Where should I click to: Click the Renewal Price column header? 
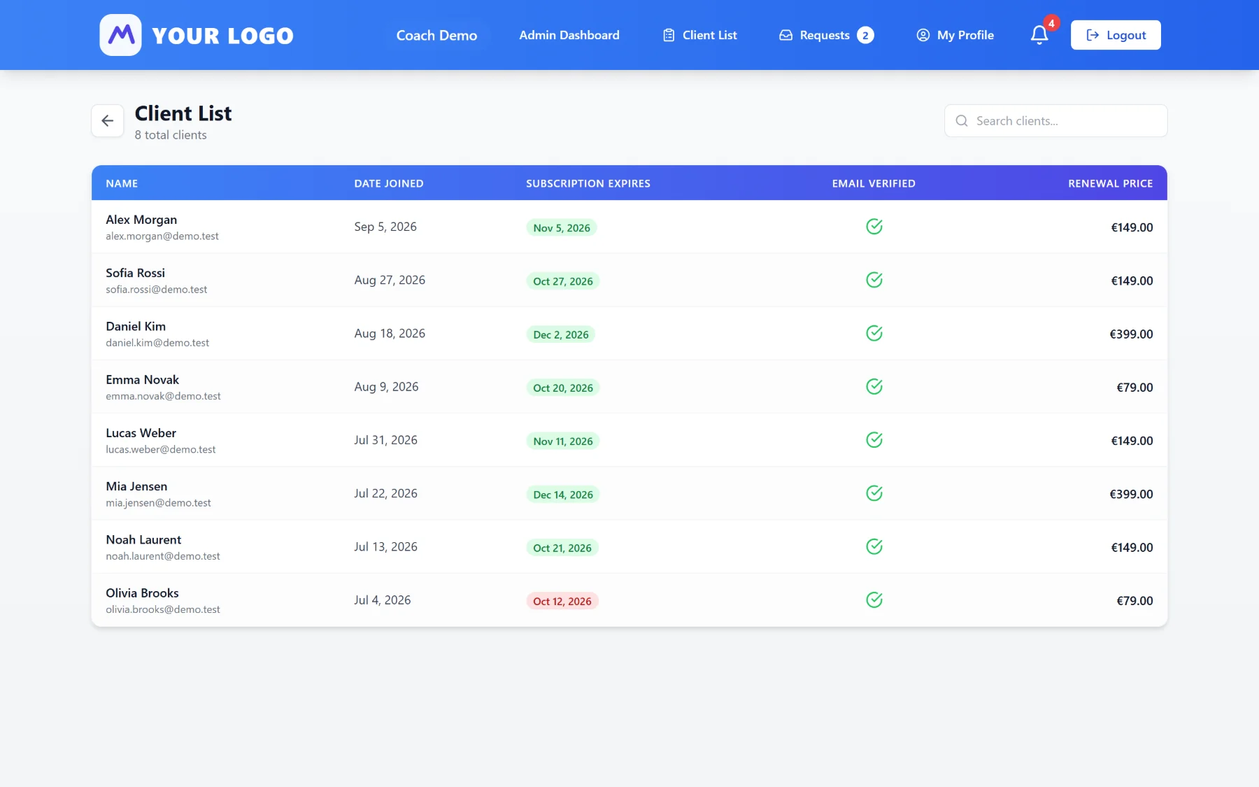point(1110,183)
